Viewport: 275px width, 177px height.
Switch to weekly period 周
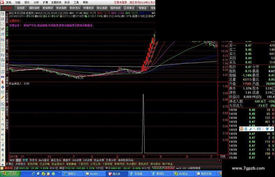[x=3, y=150]
